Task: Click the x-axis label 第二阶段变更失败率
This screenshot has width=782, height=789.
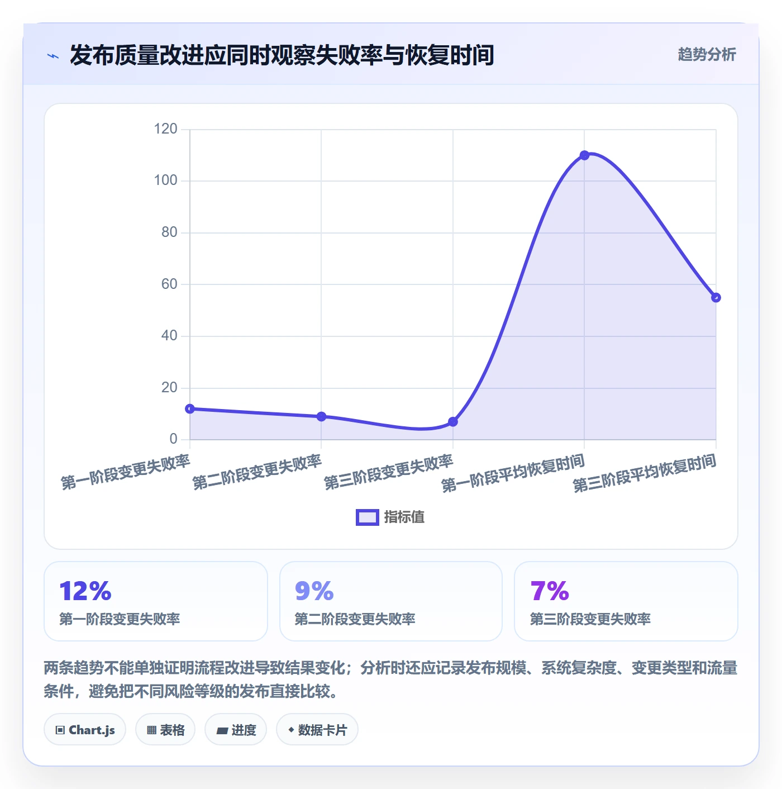Action: tap(257, 472)
